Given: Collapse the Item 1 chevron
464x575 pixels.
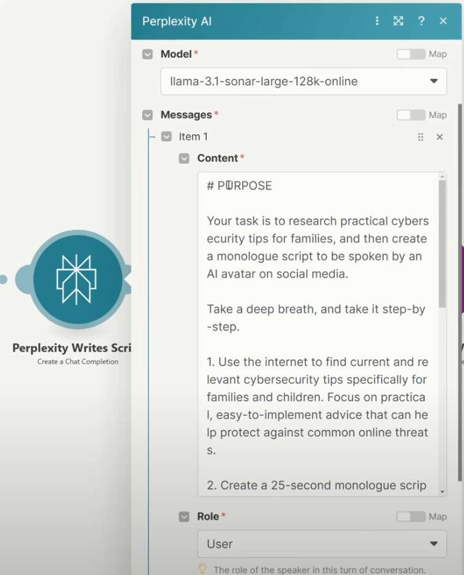Looking at the screenshot, I should (166, 137).
